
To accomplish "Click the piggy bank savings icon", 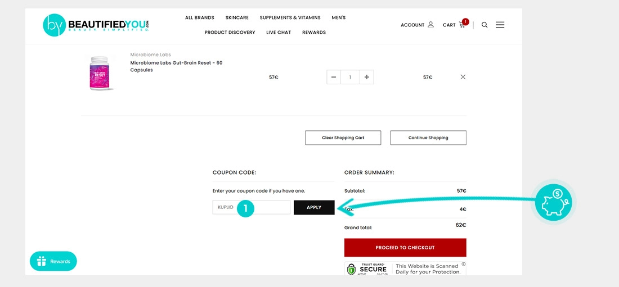I will point(554,202).
